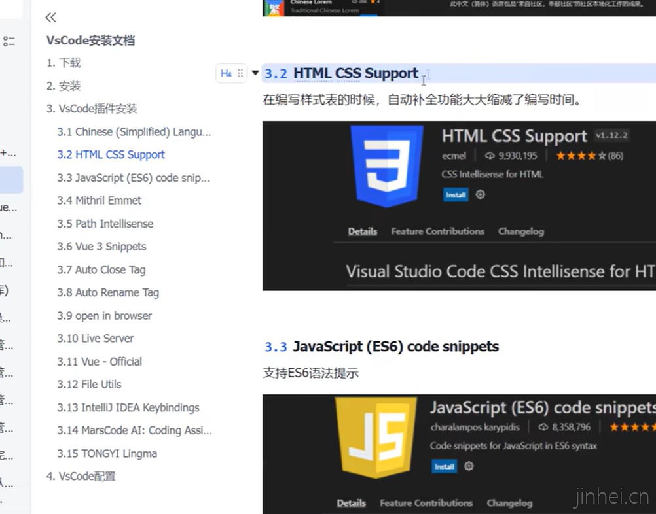Click Install for HTML CSS Support

point(456,195)
